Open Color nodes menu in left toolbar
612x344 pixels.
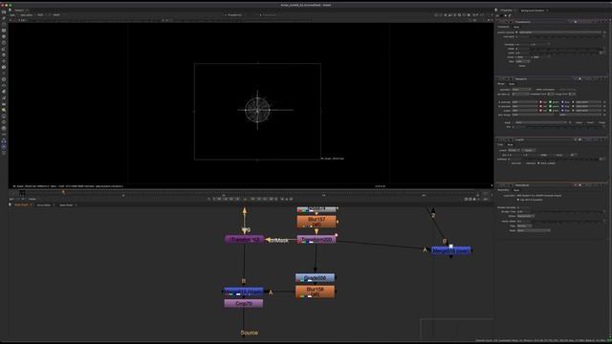(4, 36)
